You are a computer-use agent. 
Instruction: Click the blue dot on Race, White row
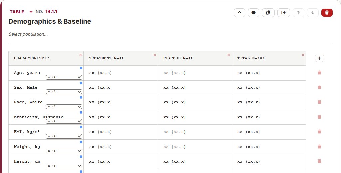[x=81, y=97]
